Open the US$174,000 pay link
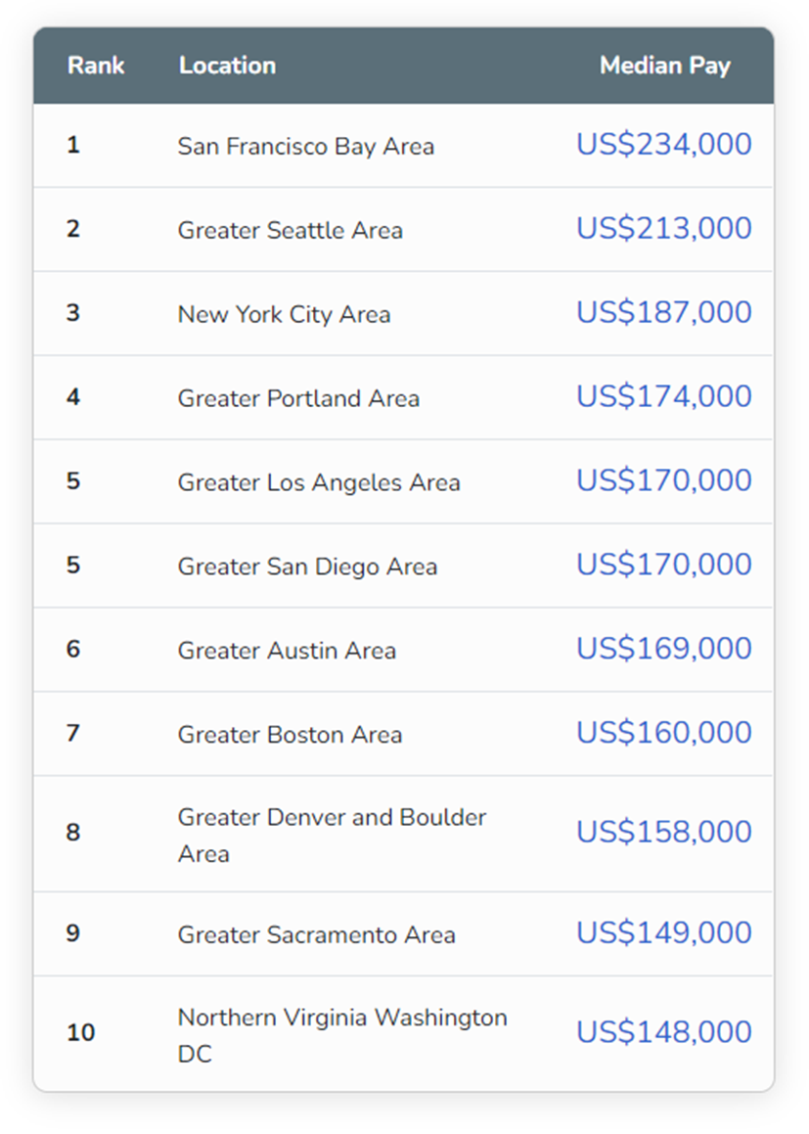The width and height of the screenshot is (809, 1134). click(663, 397)
